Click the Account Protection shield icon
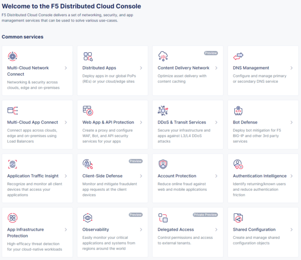The image size is (301, 260). coord(163,164)
